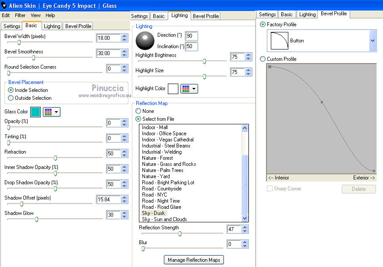
Task: Open the Glass Color palette grid icon
Action: pyautogui.click(x=48, y=112)
